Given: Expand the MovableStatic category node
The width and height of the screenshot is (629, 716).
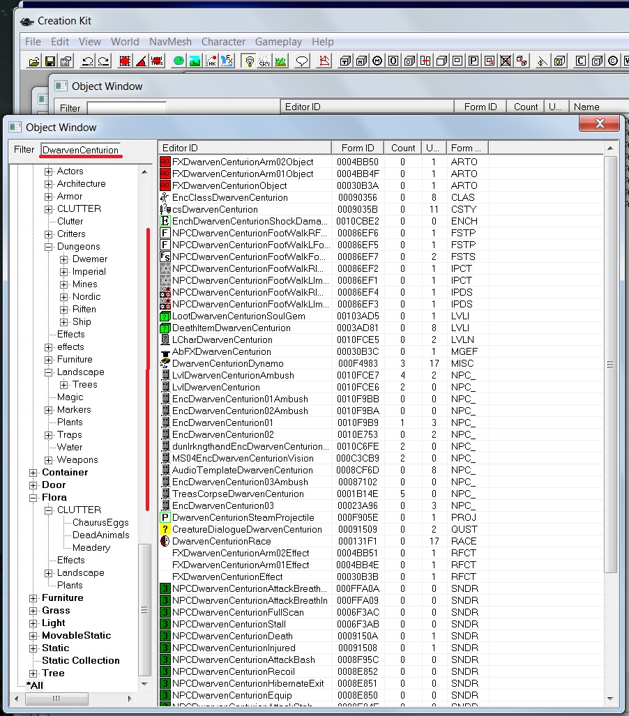Looking at the screenshot, I should [x=33, y=636].
